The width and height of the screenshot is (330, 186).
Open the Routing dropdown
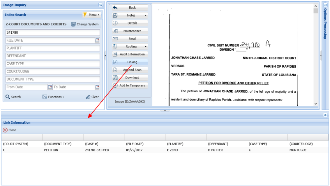pos(130,46)
